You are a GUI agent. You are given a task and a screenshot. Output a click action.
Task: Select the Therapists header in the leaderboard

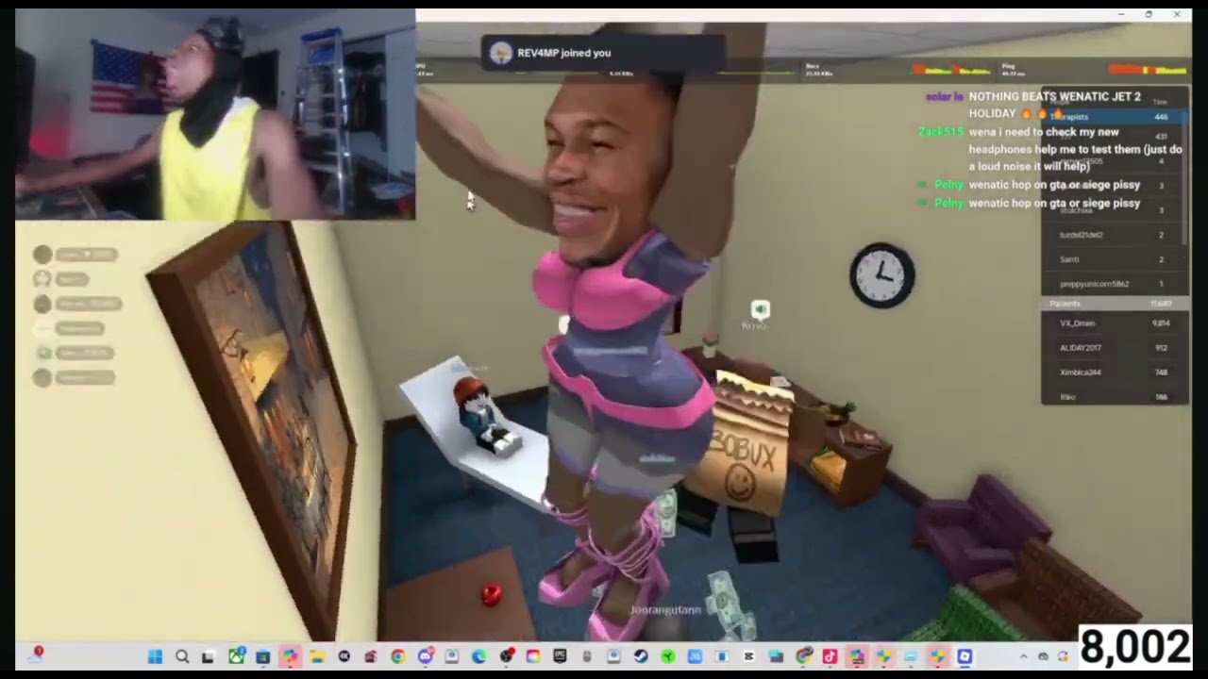coord(1115,117)
